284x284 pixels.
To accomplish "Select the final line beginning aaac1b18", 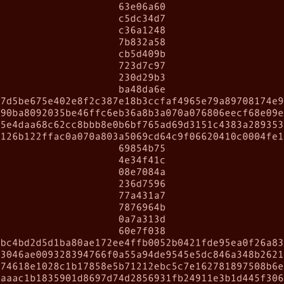I will click(x=142, y=278).
